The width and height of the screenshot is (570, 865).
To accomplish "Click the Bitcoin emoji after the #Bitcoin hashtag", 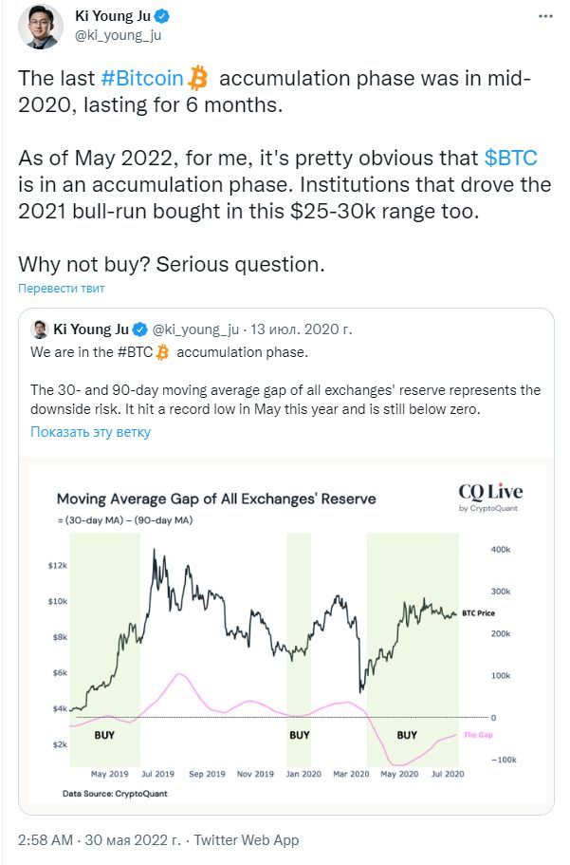I will [198, 78].
